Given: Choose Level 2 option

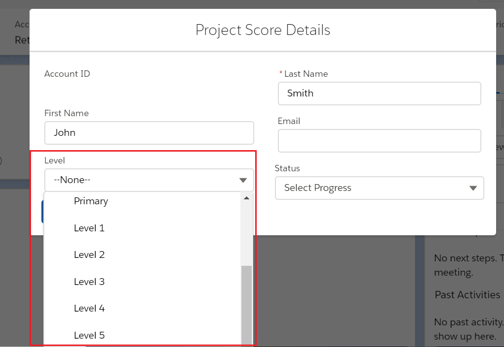Looking at the screenshot, I should click(89, 254).
